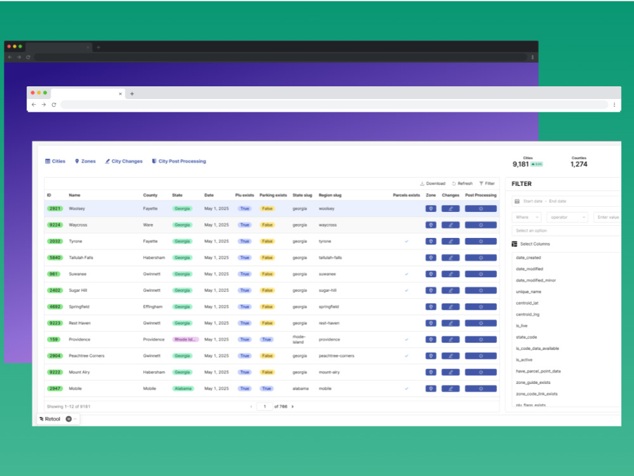Open zone map for Waycross row
This screenshot has height=476, width=634.
tap(430, 225)
